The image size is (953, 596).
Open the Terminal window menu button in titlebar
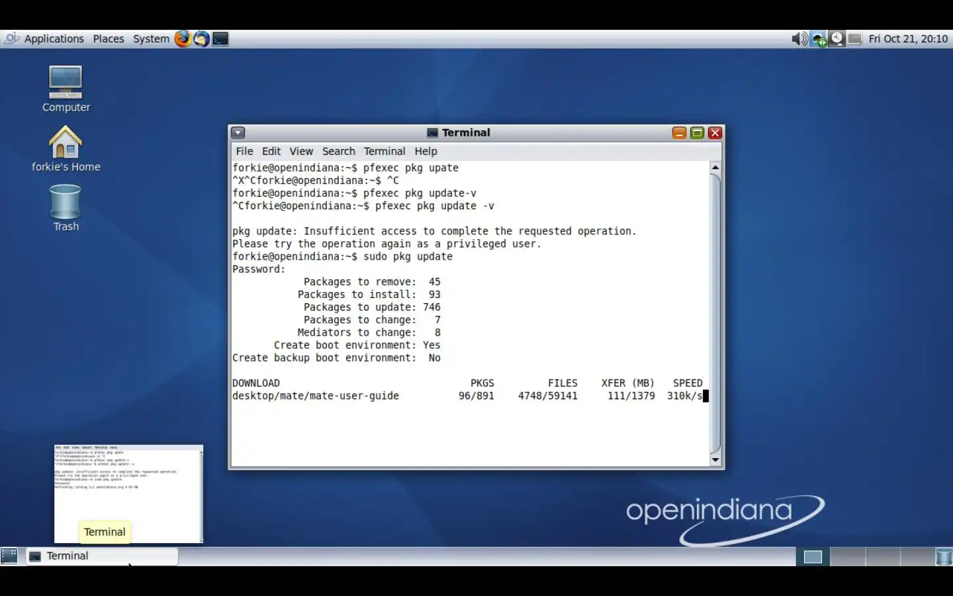coord(238,132)
